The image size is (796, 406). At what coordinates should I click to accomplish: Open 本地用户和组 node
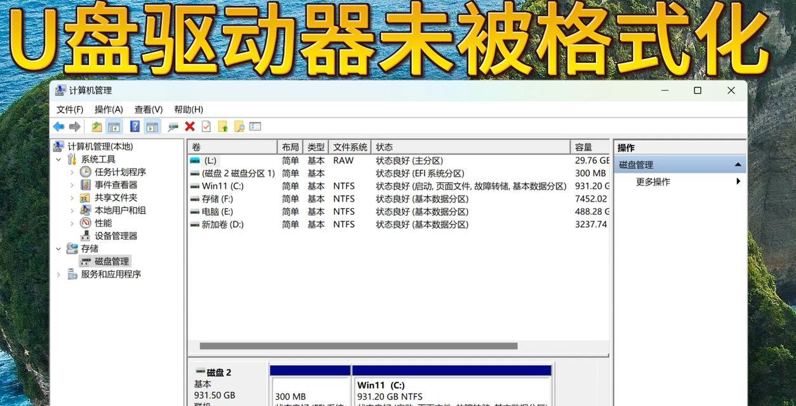pos(120,210)
